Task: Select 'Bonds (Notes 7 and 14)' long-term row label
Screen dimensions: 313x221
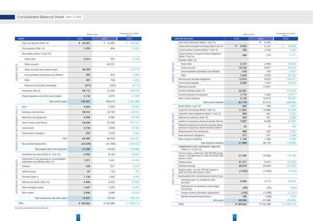Action: (190, 106)
